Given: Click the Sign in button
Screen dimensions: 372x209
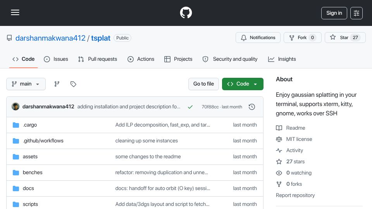Looking at the screenshot, I should click(334, 13).
